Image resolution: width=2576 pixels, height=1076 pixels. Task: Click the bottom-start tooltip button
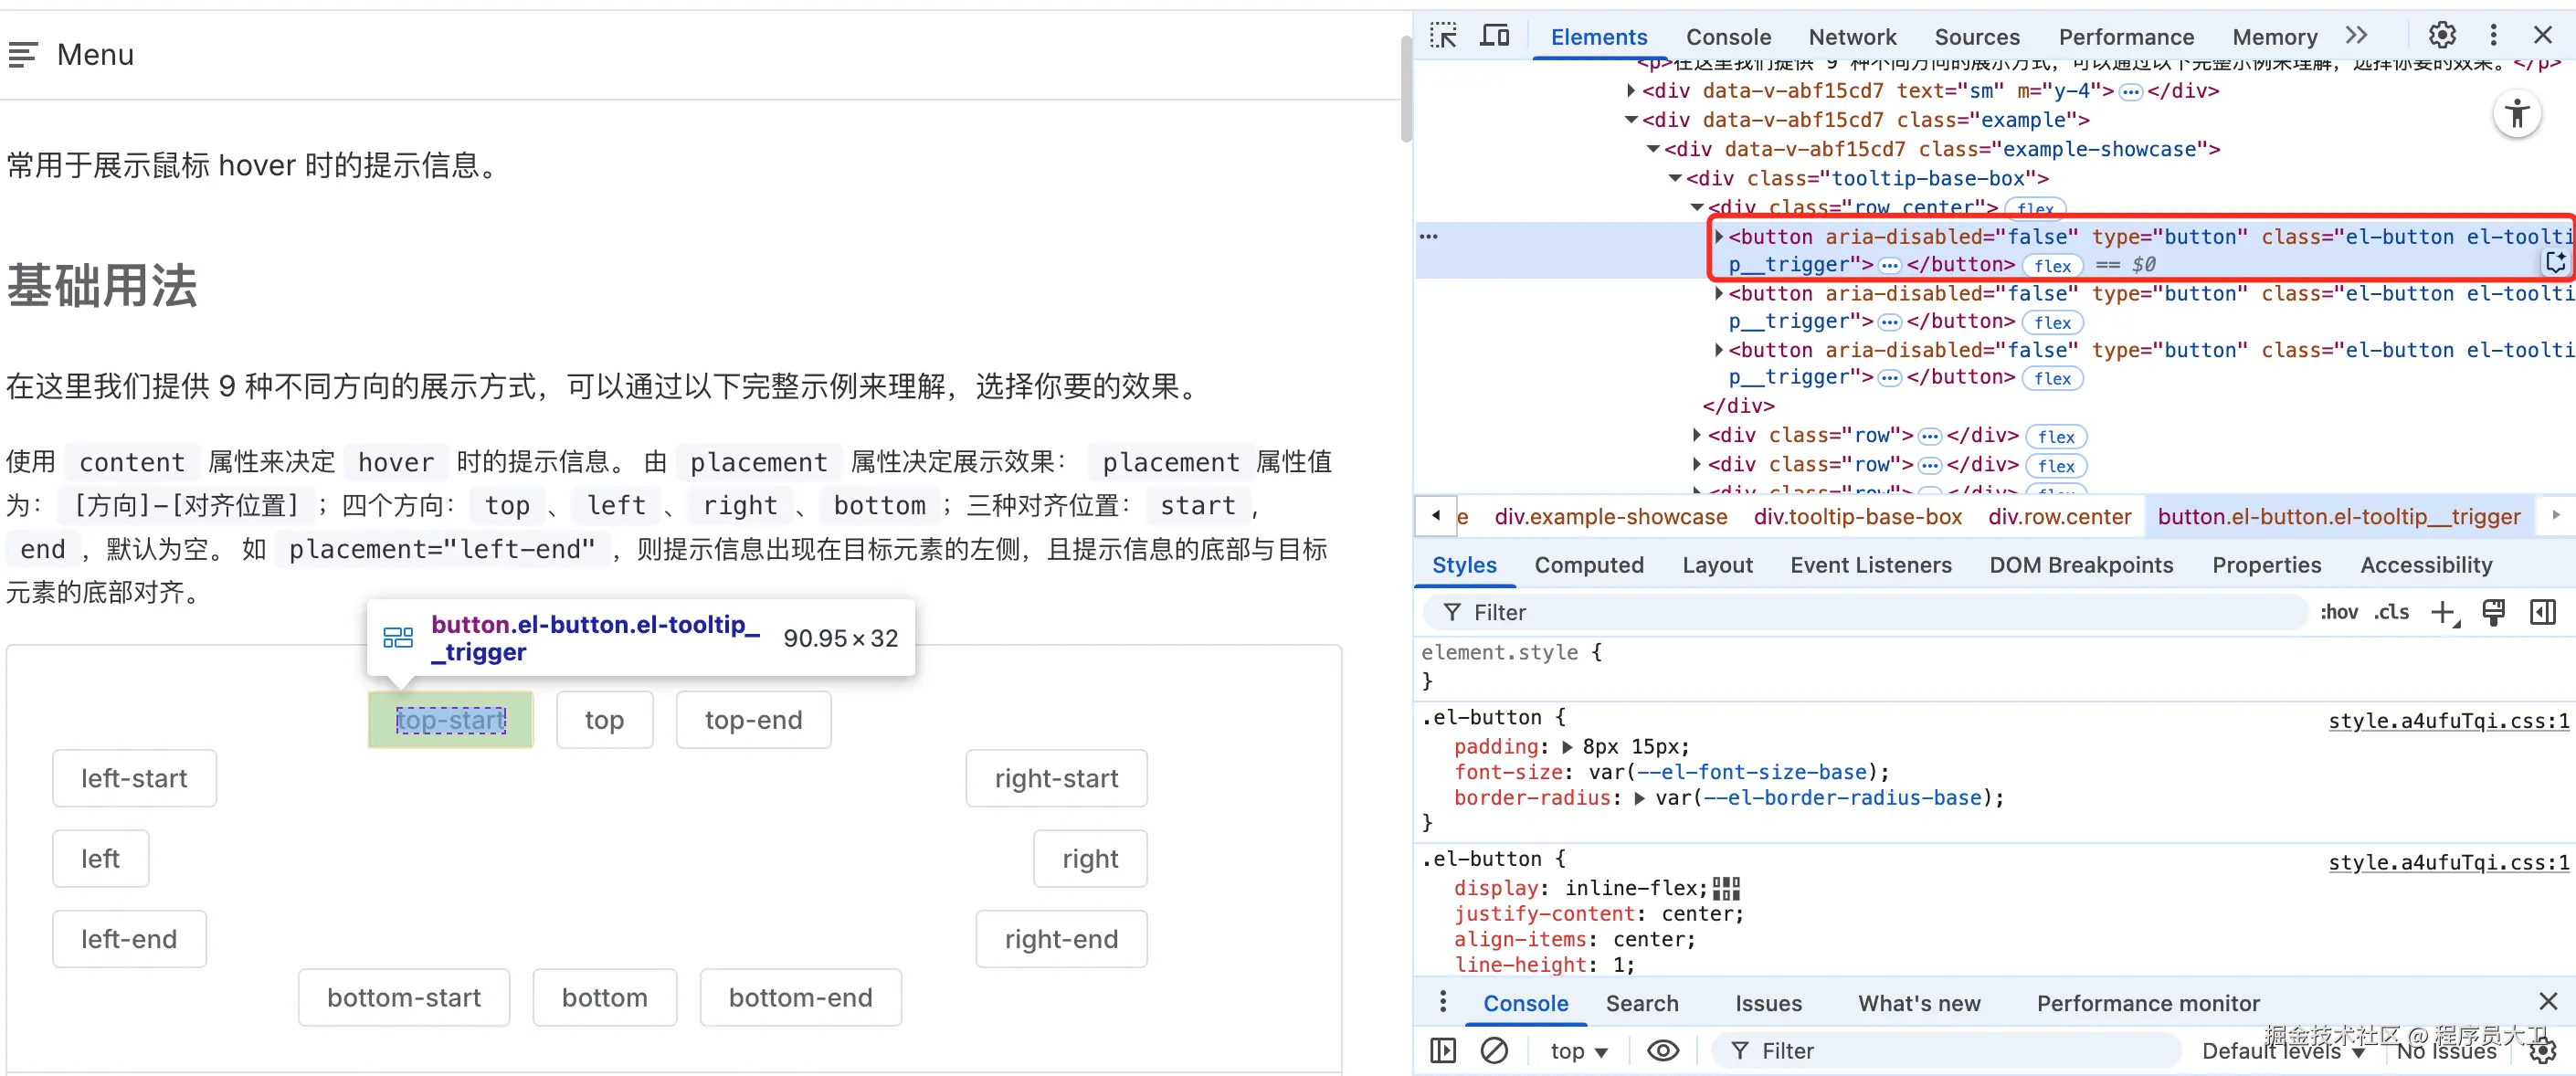click(404, 998)
